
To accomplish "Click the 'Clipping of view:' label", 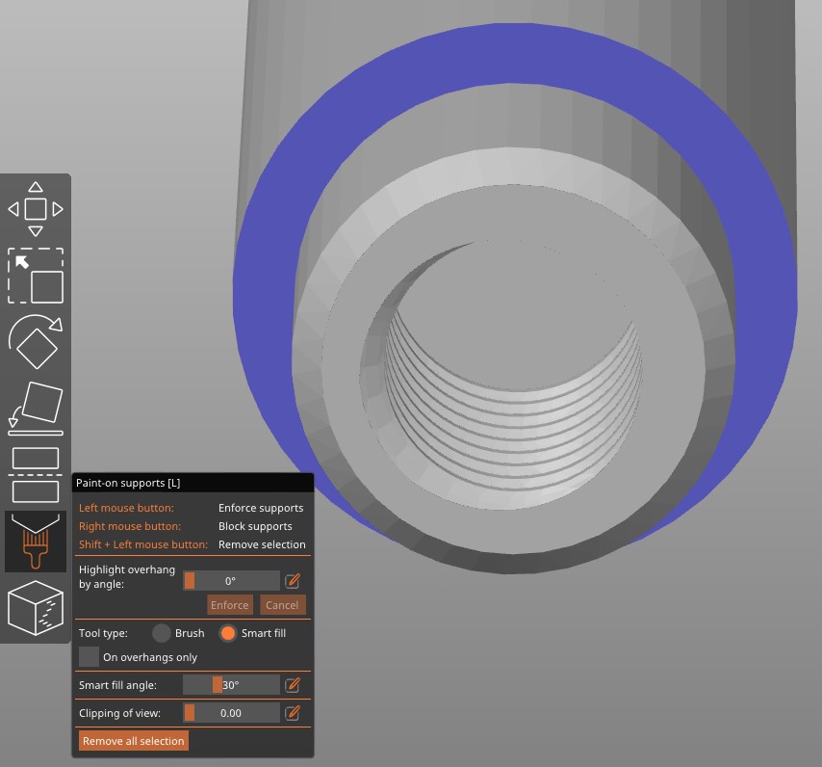I will (x=120, y=713).
